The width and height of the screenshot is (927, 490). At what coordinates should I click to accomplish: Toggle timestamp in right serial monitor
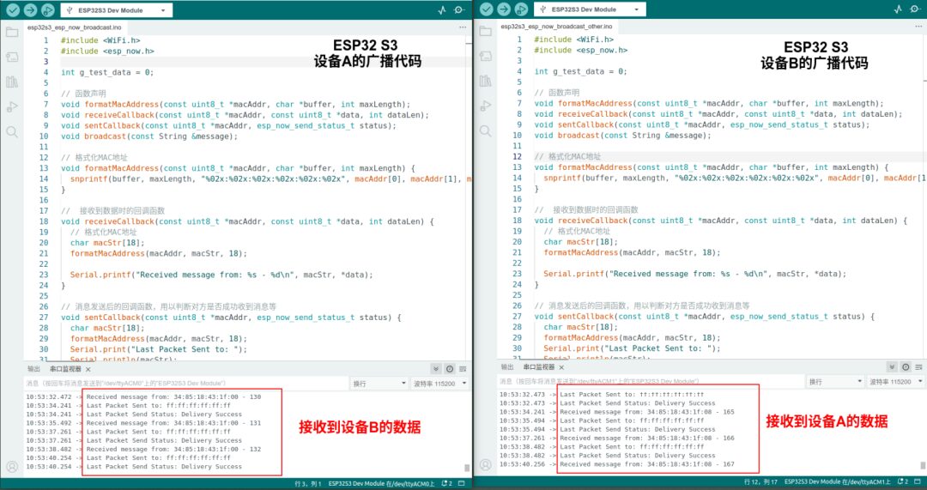(906, 367)
